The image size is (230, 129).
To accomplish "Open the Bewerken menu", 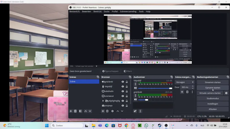I will coord(86,11).
